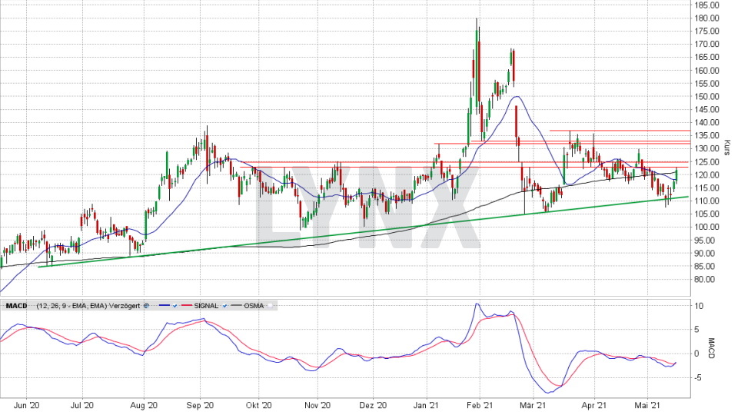This screenshot has width=738, height=415.
Task: Click the Verzögert label
Action: click(x=125, y=306)
